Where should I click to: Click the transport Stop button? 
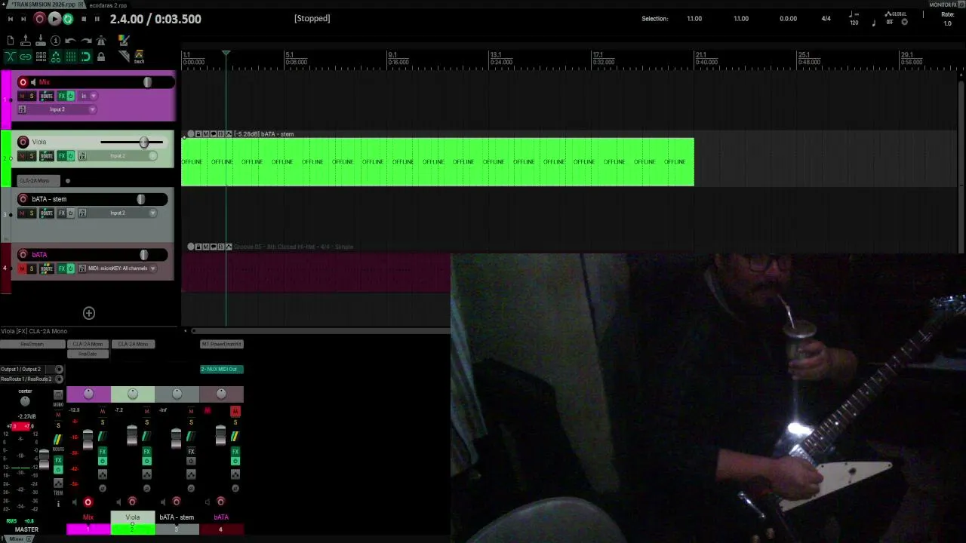coord(83,19)
